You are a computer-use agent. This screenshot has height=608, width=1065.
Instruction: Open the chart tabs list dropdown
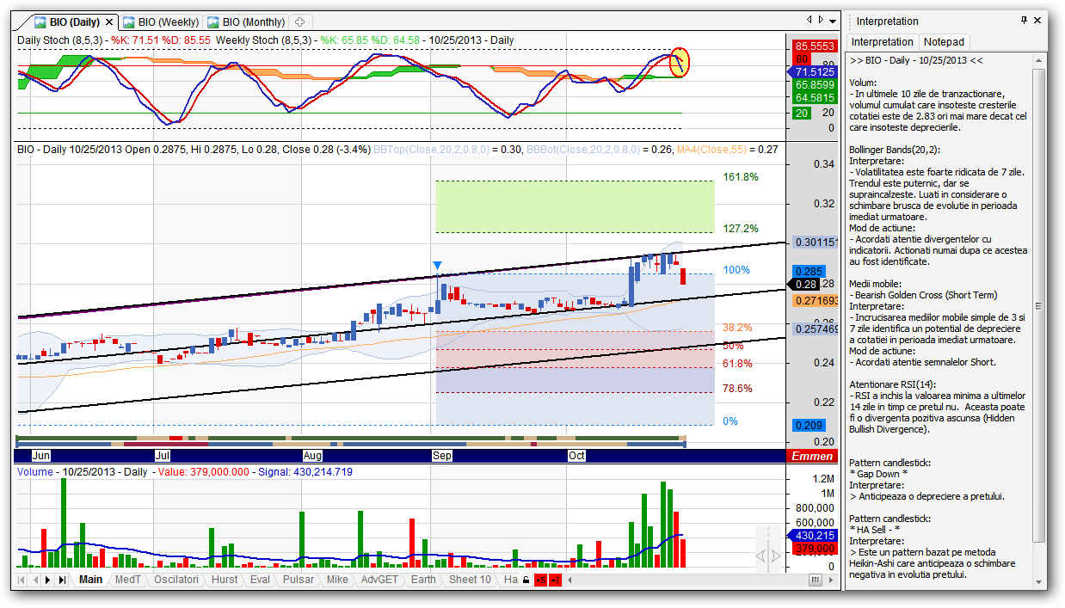832,20
